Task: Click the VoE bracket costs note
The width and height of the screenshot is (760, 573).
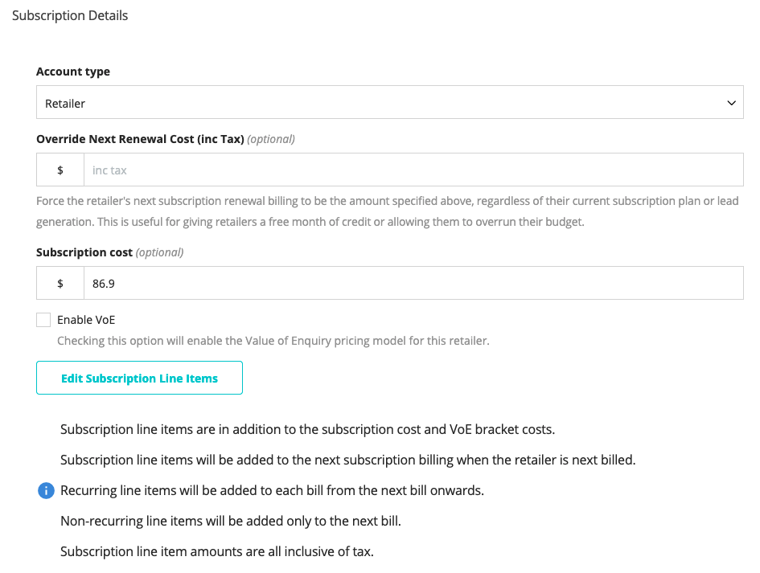Action: [x=308, y=430]
